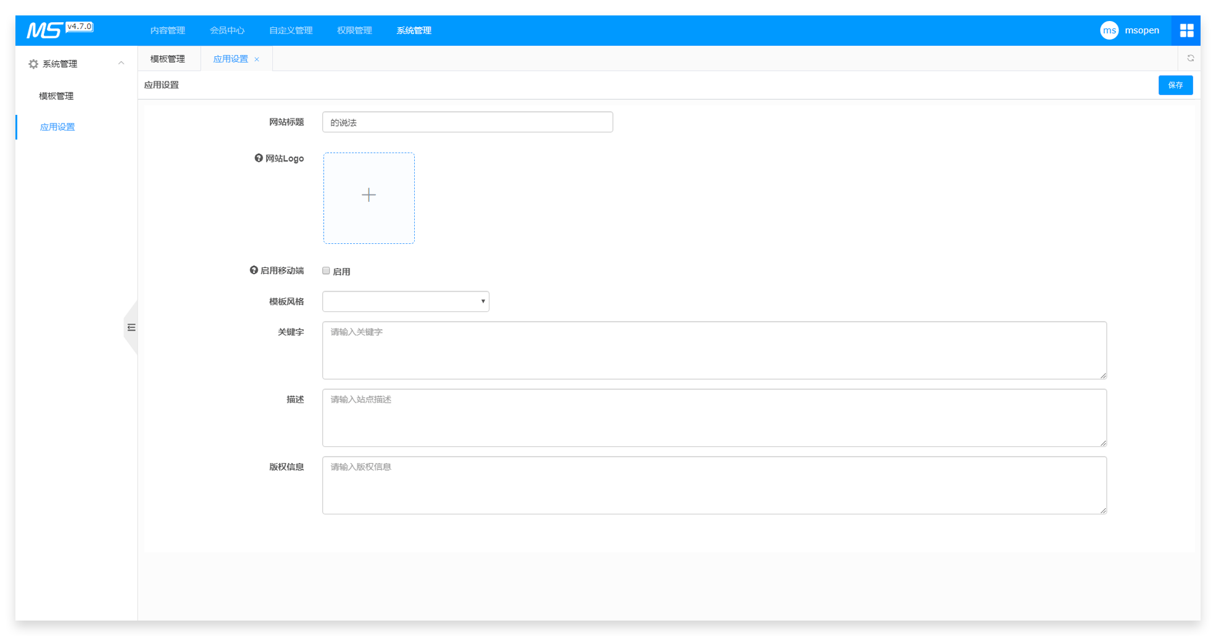Click the msopen username
The height and width of the screenshot is (636, 1216).
click(1142, 30)
